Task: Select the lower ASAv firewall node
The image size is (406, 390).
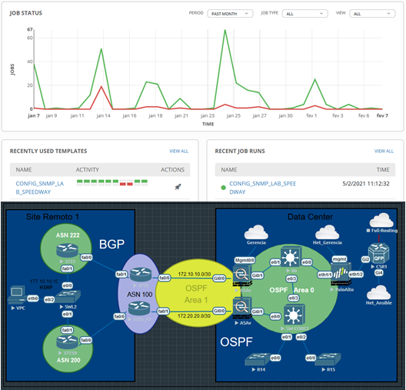Action: point(242,308)
